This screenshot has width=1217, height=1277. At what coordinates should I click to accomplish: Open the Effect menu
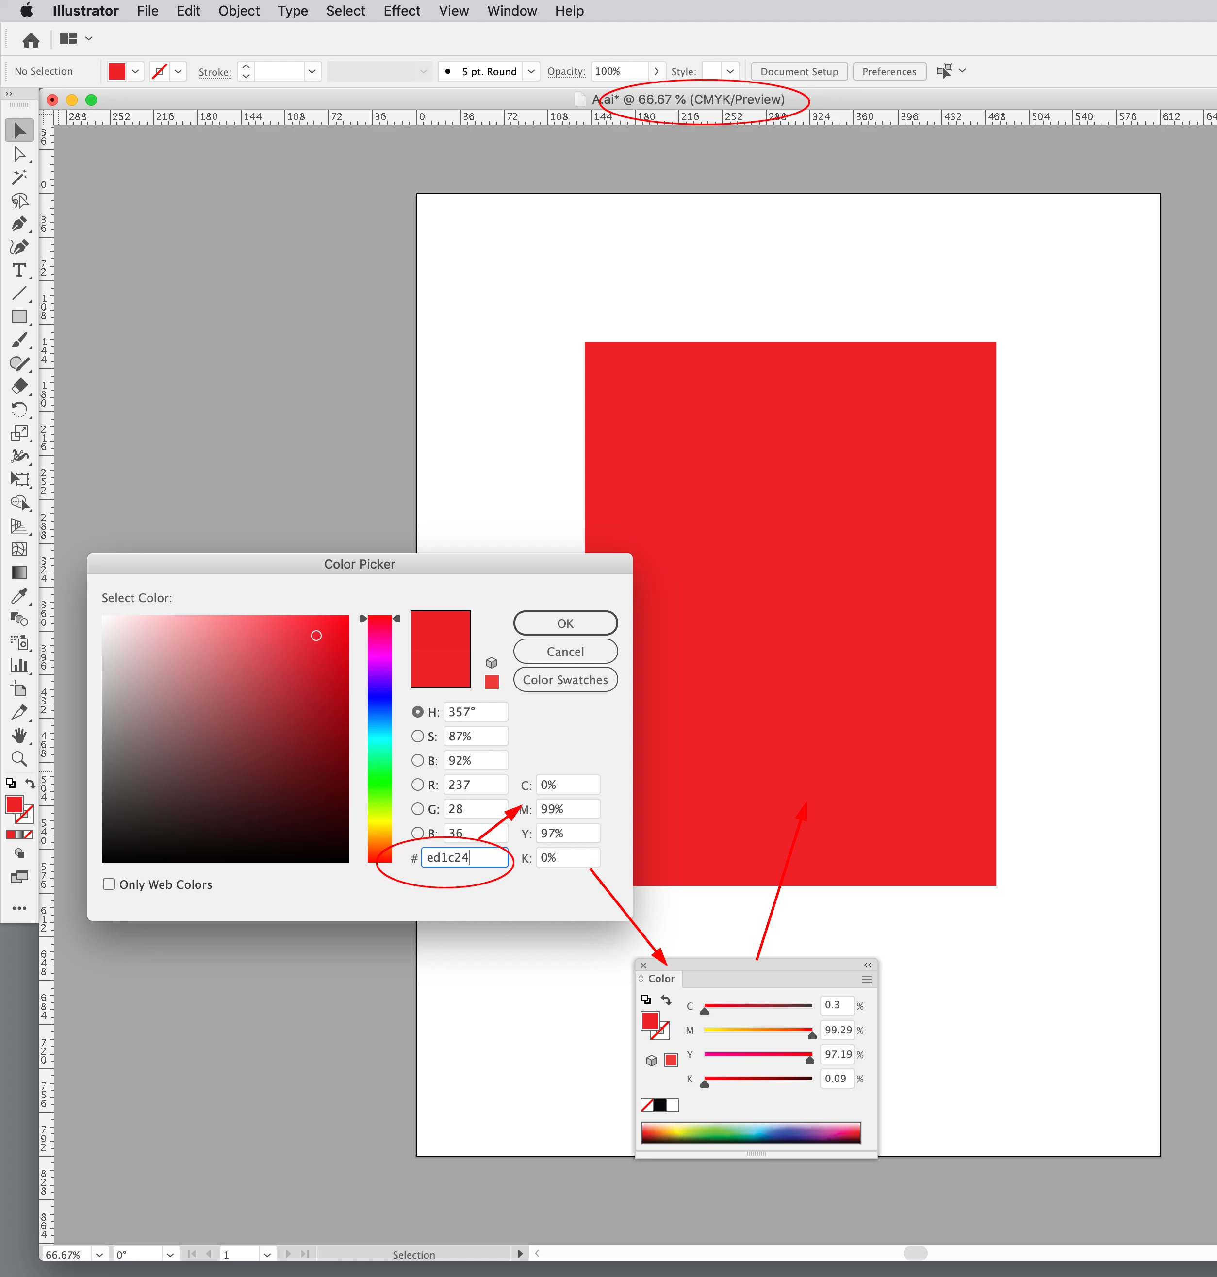pyautogui.click(x=402, y=11)
